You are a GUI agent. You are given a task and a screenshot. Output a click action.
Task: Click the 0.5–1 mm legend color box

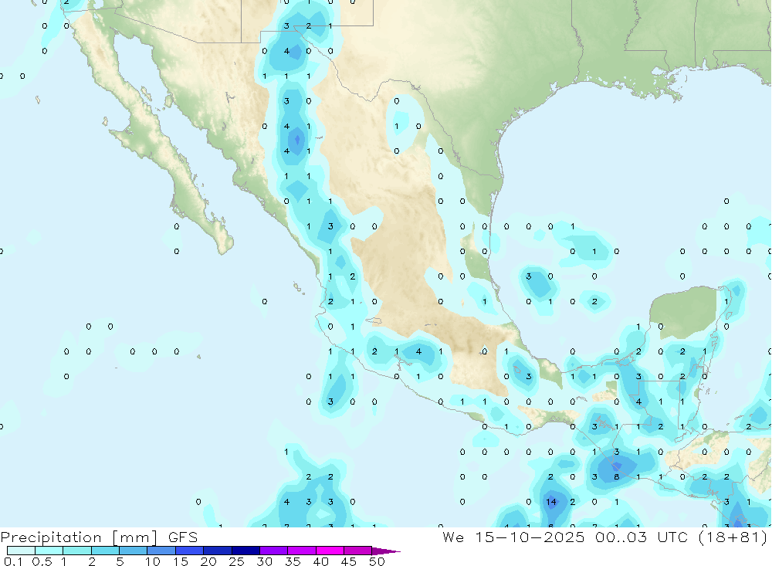point(49,551)
